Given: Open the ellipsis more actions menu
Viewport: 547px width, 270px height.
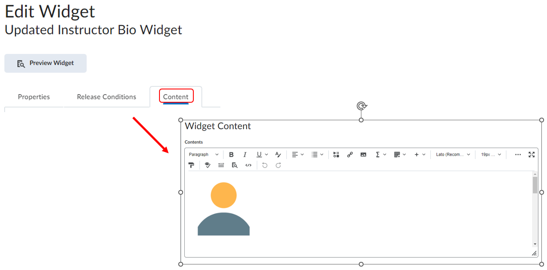Looking at the screenshot, I should pos(518,154).
